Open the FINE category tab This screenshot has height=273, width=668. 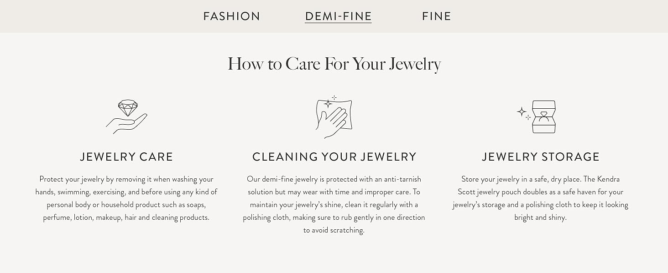tap(436, 16)
